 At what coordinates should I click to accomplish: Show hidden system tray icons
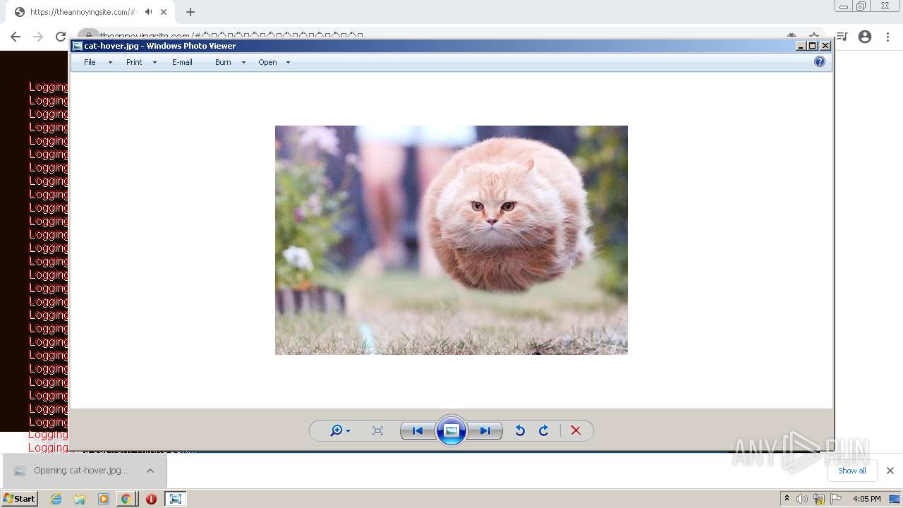tap(787, 499)
